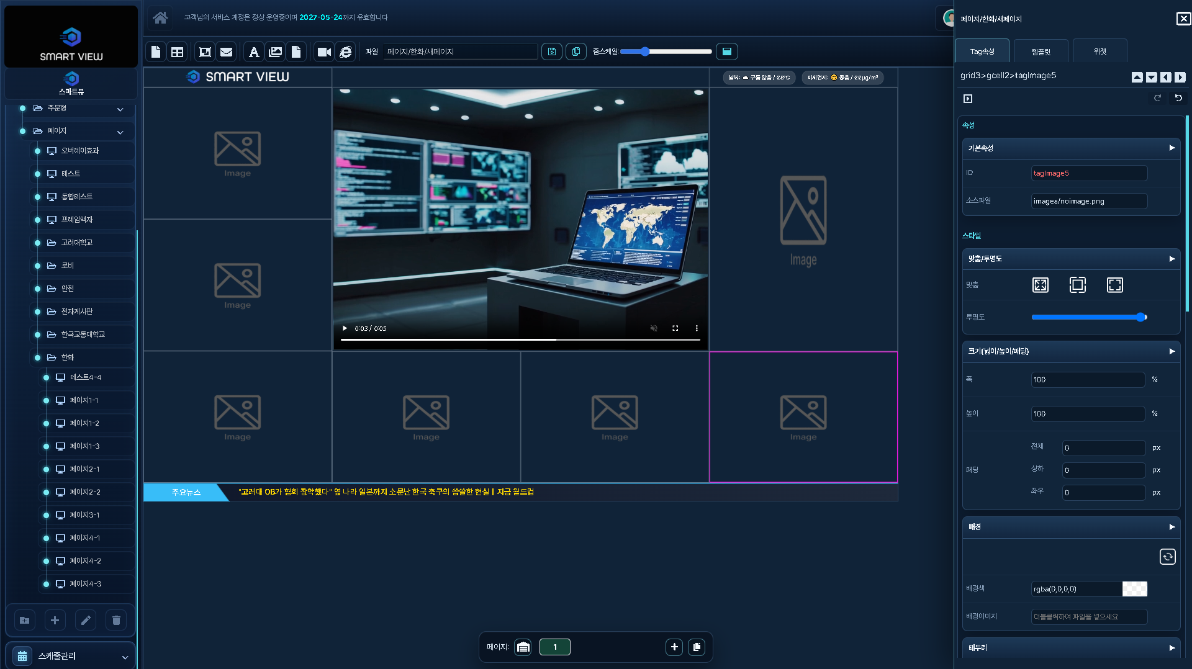Toggle fullscreen on the canvas video
Screen dimensions: 1192x669
point(675,328)
